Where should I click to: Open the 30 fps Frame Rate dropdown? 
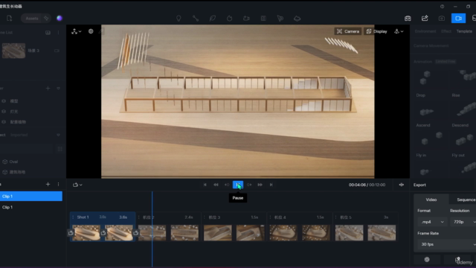(x=446, y=244)
